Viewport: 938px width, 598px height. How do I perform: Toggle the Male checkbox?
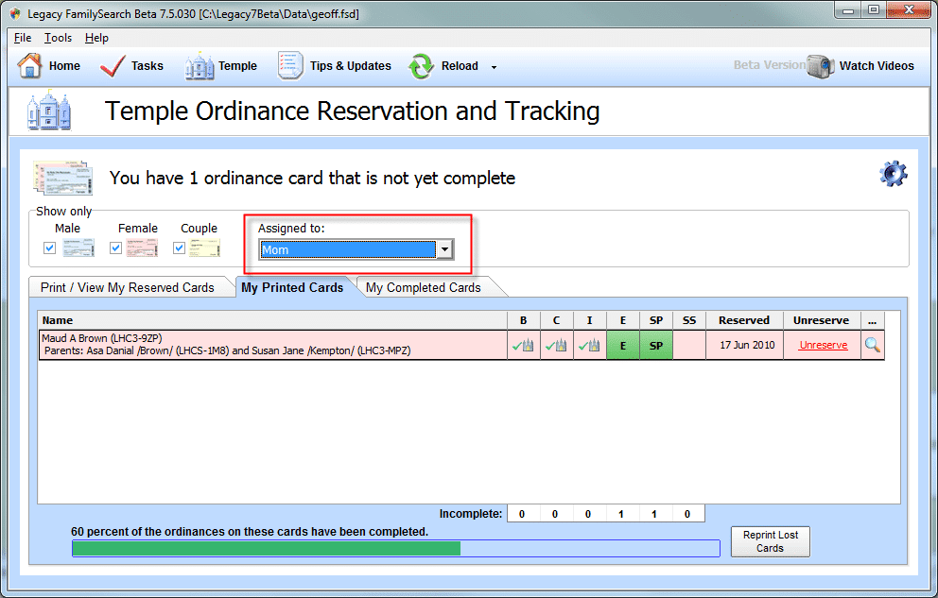pyautogui.click(x=50, y=248)
